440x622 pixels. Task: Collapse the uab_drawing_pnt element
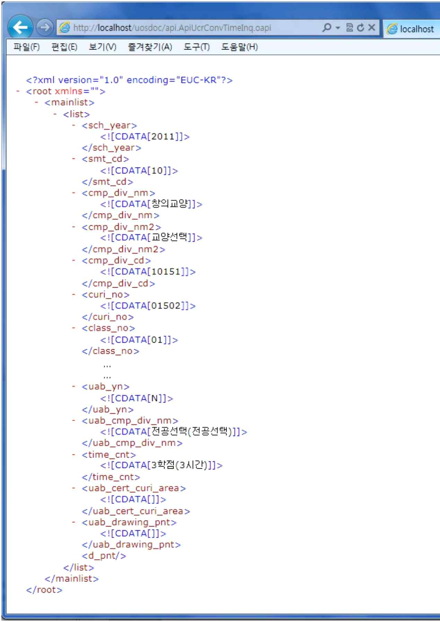[x=74, y=522]
